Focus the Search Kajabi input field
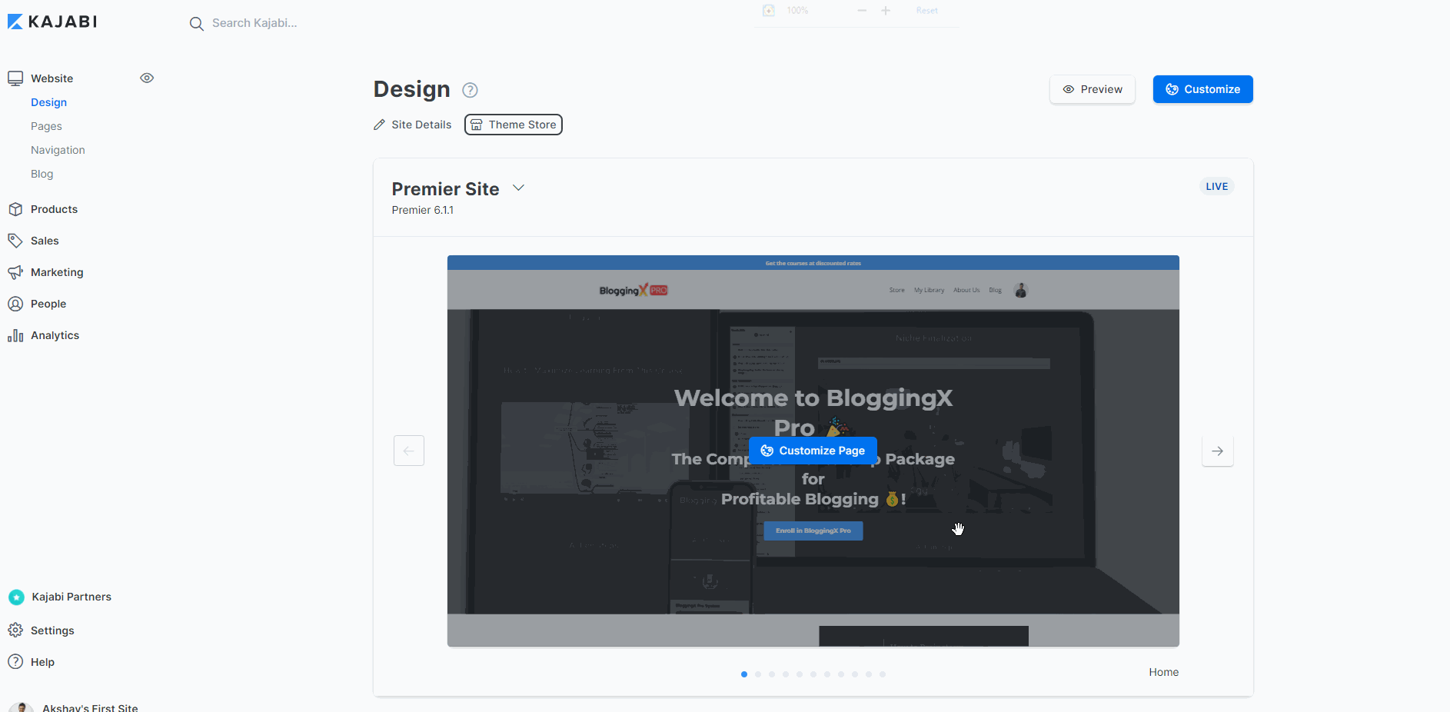 (x=254, y=23)
